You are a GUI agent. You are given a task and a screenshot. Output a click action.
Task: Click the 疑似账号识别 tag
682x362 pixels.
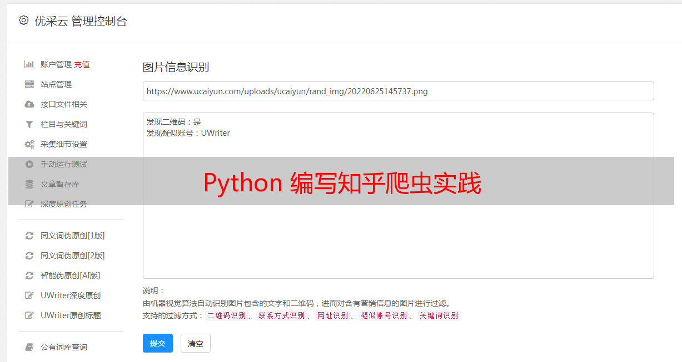pyautogui.click(x=384, y=315)
